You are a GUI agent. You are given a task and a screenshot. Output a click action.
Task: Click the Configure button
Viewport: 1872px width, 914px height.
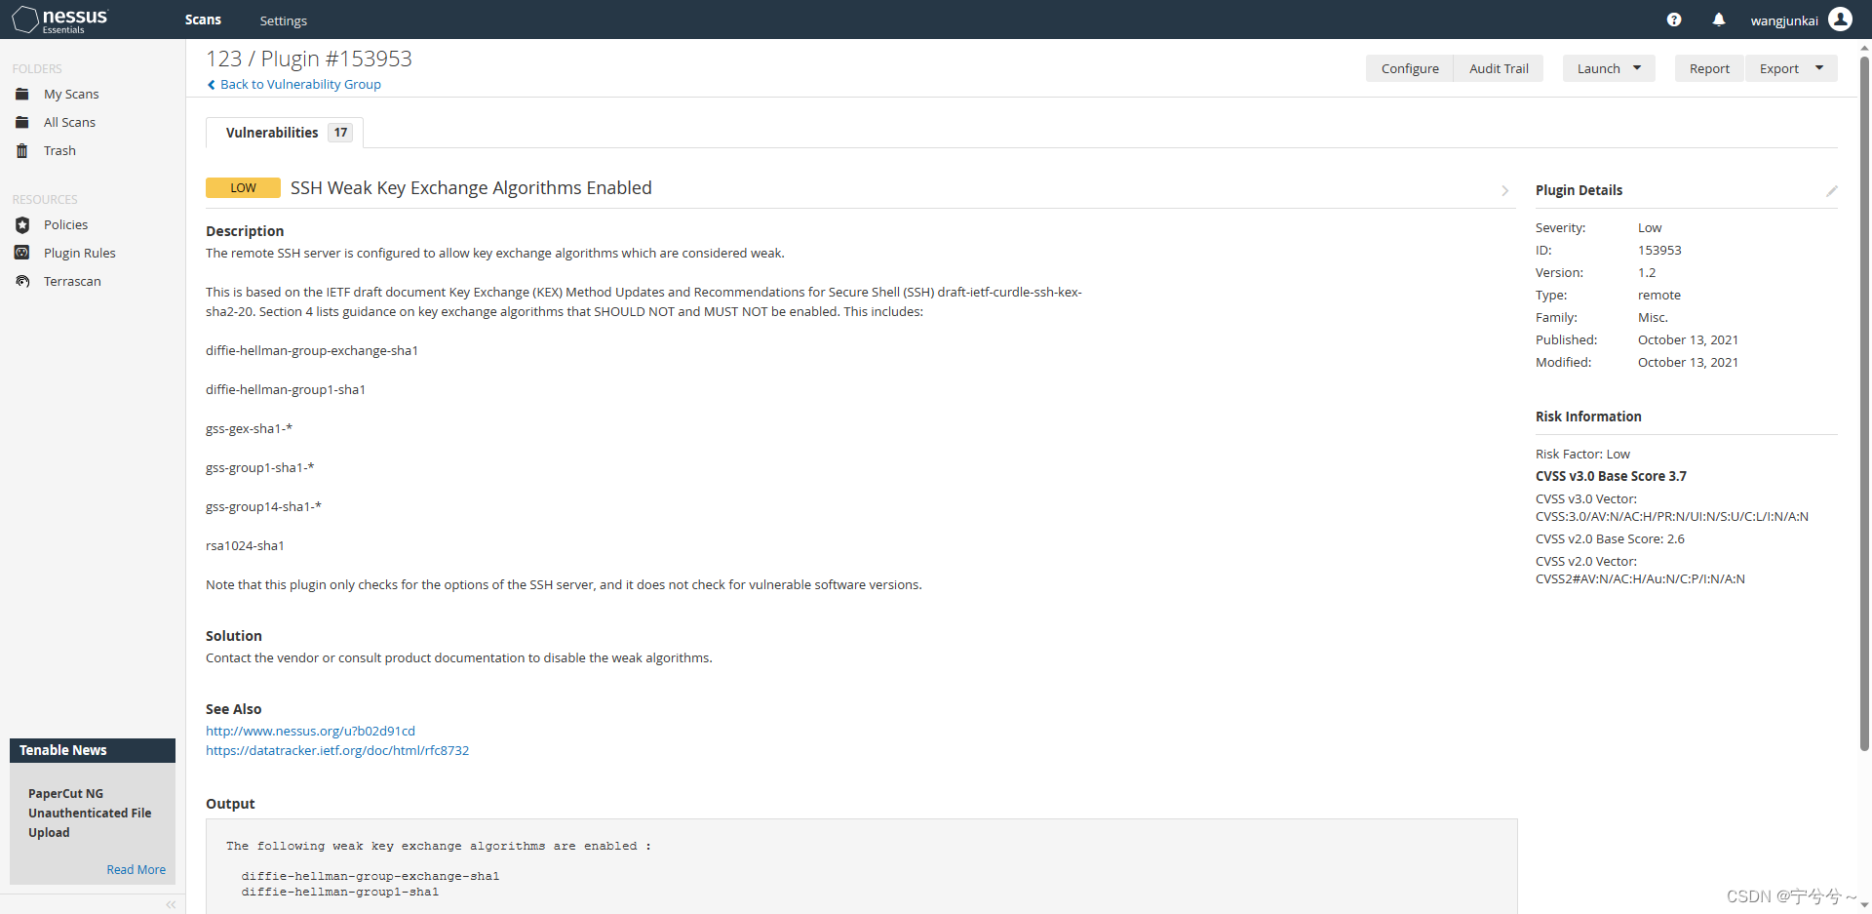(1410, 68)
